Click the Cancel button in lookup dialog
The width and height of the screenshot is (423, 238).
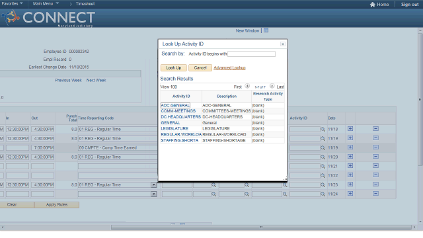click(x=200, y=67)
